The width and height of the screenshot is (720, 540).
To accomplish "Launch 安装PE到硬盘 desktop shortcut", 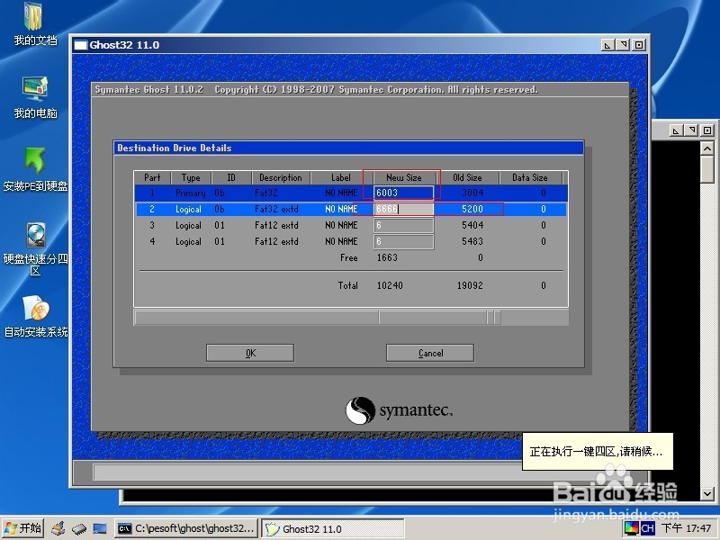I will (35, 170).
